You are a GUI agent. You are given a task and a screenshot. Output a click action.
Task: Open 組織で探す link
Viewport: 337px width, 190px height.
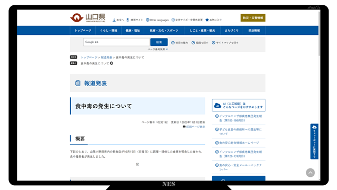click(200, 43)
